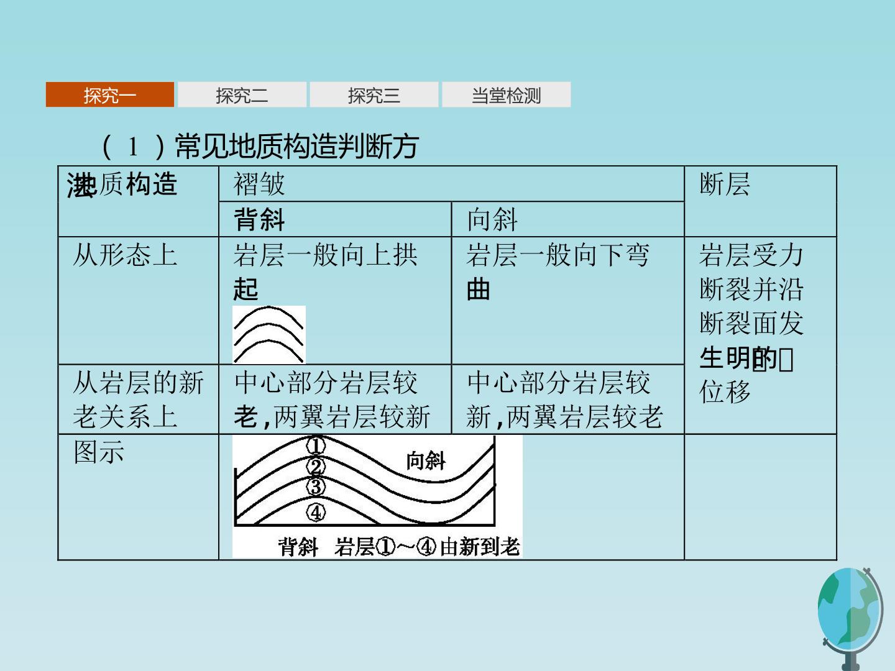
Task: Select the 褶皱 header cell
Action: click(x=451, y=184)
